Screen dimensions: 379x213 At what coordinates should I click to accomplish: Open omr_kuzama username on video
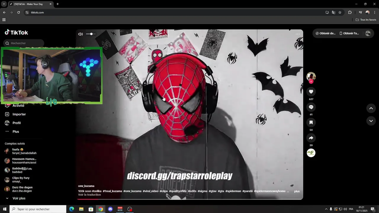click(x=86, y=186)
